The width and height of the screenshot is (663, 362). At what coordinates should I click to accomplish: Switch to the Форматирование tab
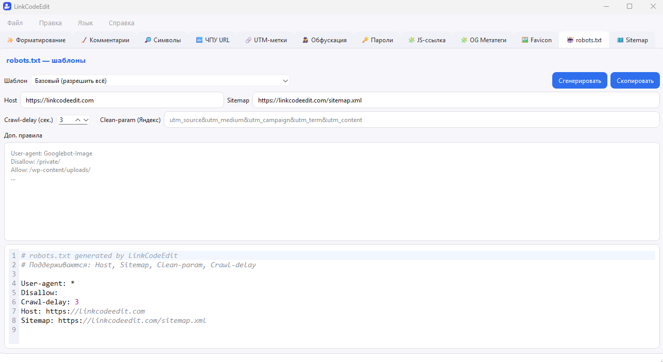click(x=36, y=40)
